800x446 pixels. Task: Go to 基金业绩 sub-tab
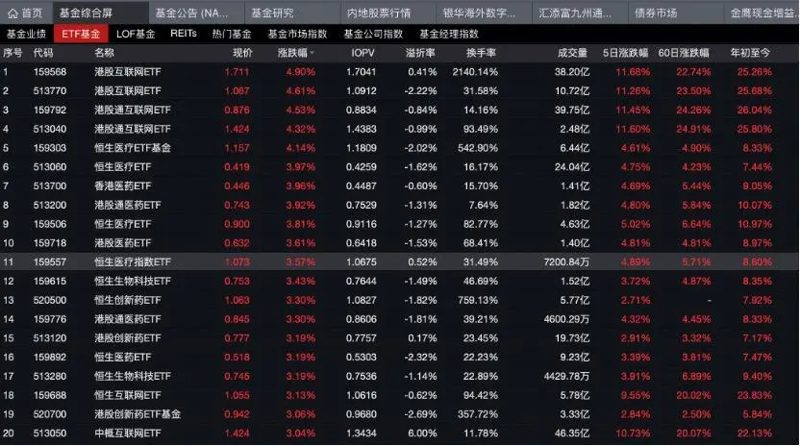coord(27,34)
